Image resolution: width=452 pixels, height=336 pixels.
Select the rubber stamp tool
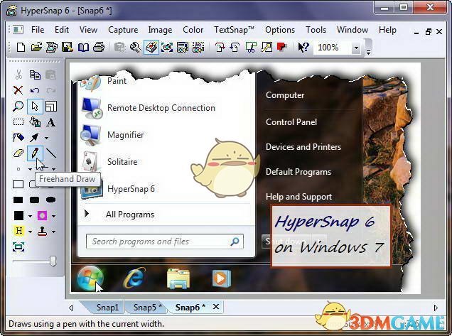(43, 231)
